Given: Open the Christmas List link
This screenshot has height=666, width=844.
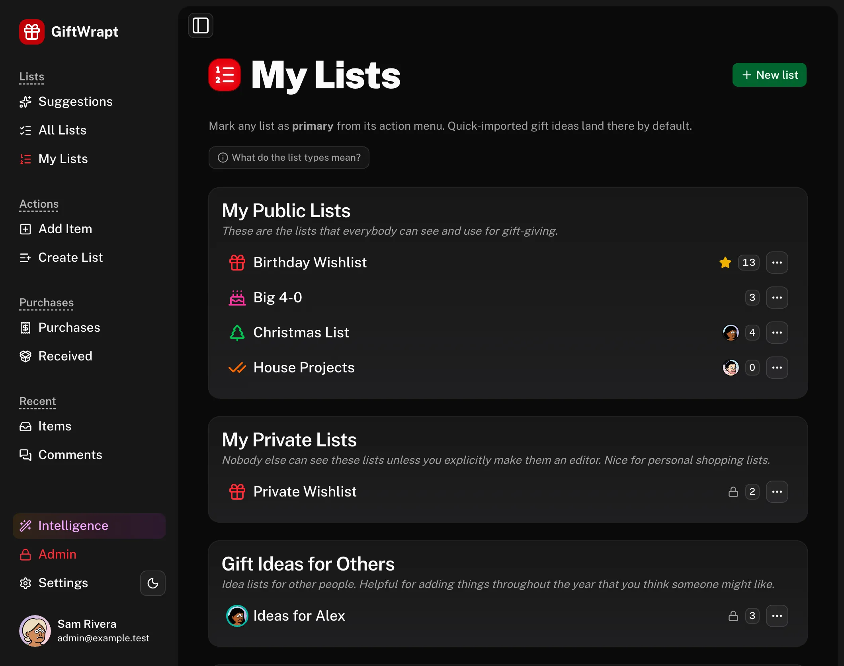Looking at the screenshot, I should pos(301,333).
